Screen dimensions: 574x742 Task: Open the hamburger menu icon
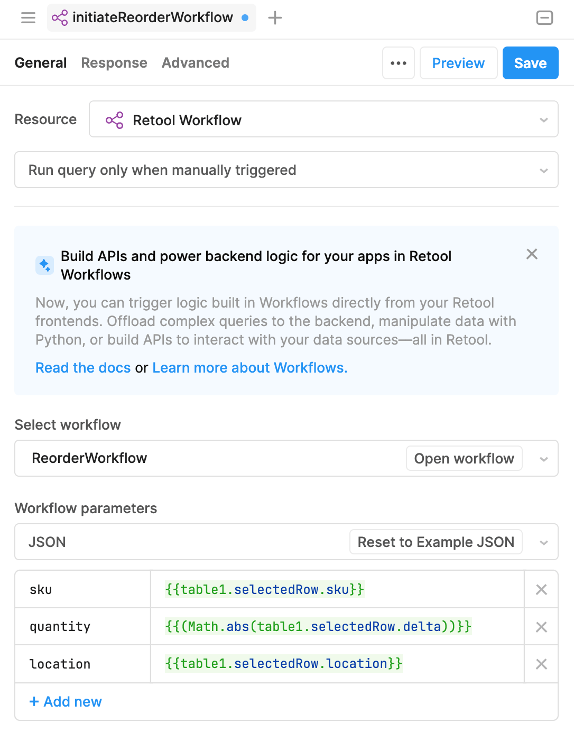[28, 18]
